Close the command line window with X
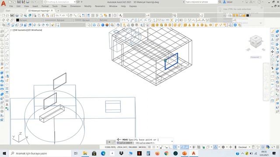 coord(109,142)
